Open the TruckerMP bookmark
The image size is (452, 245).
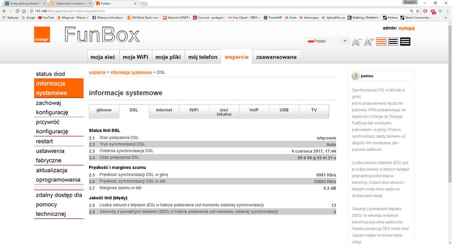click(x=273, y=18)
